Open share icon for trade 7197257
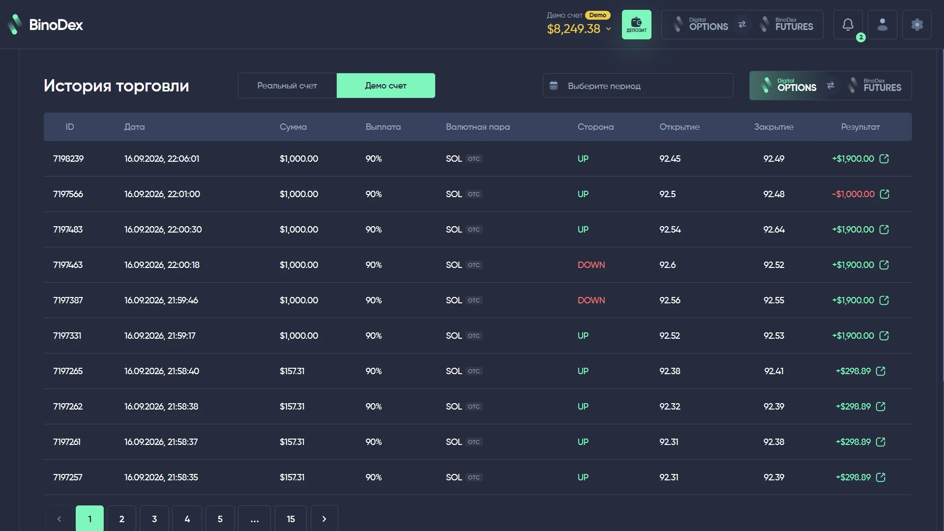Viewport: 944px width, 531px height. pos(881,477)
